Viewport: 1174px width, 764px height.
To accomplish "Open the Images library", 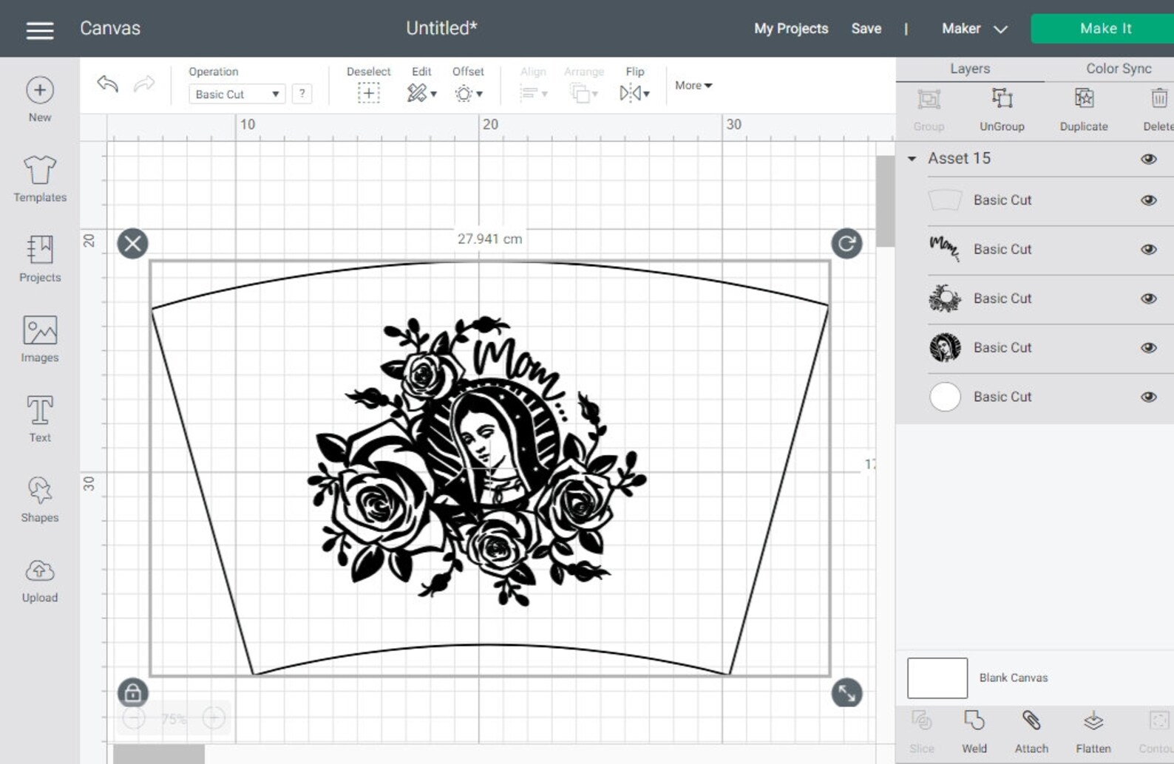I will (x=40, y=339).
